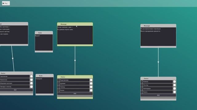Click the Шаровая молния choice field
Screen dimensions: 197x110
tap(15, 83)
